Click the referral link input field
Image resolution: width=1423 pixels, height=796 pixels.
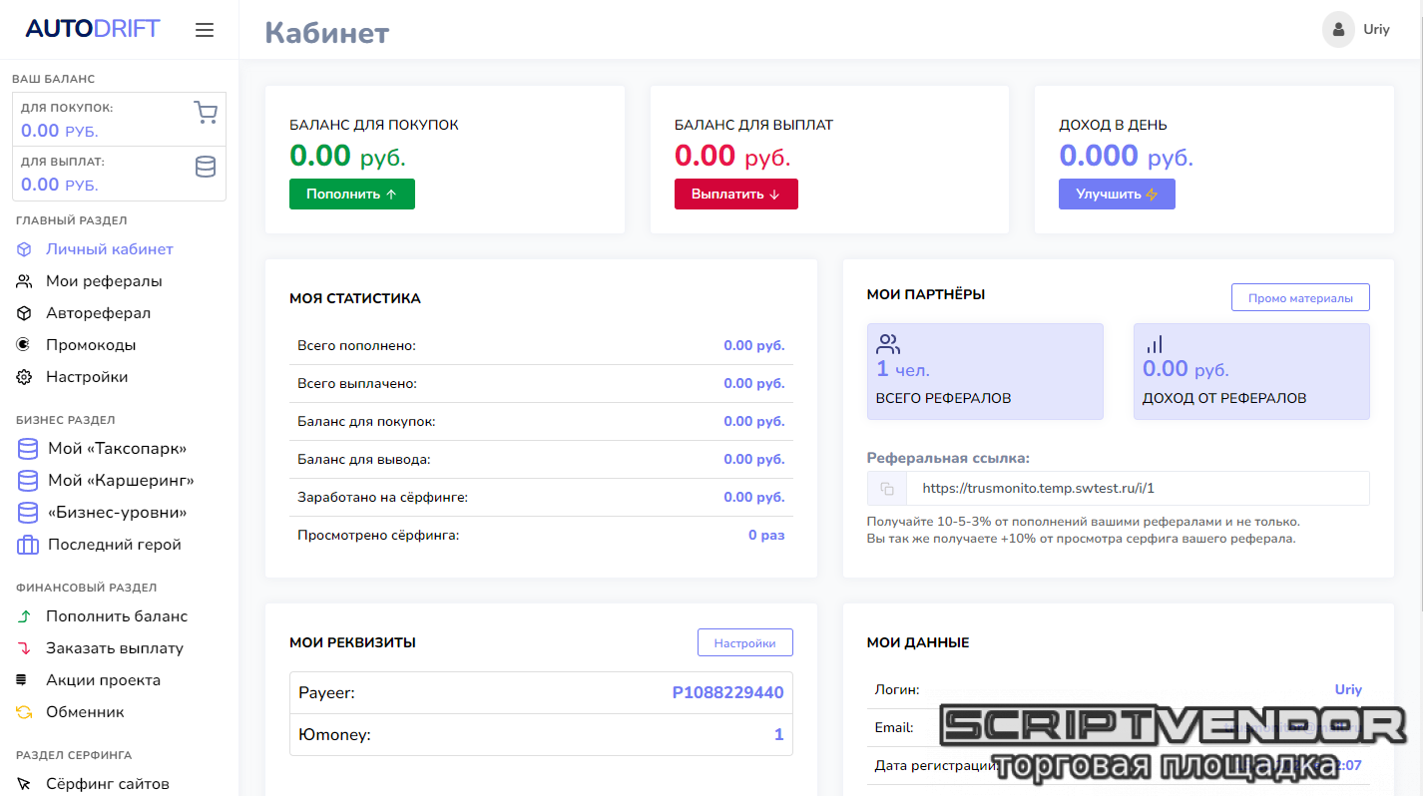[x=1138, y=489]
